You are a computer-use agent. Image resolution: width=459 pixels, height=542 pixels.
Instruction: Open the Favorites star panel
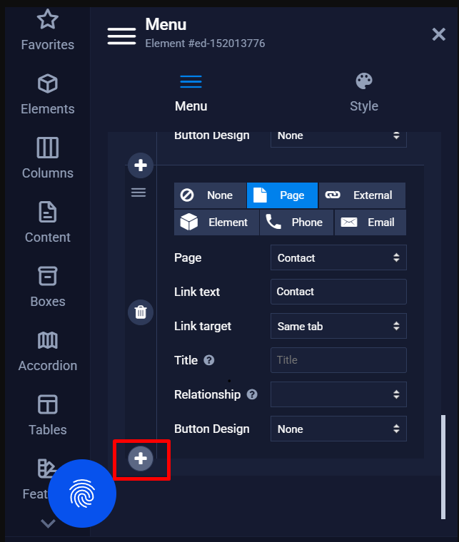pos(47,31)
